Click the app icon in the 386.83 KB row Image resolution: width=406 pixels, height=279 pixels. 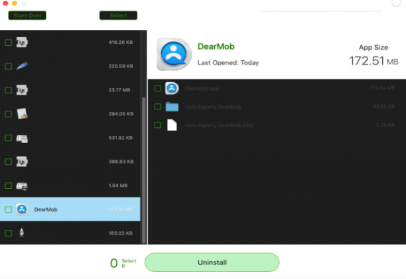coord(22,162)
